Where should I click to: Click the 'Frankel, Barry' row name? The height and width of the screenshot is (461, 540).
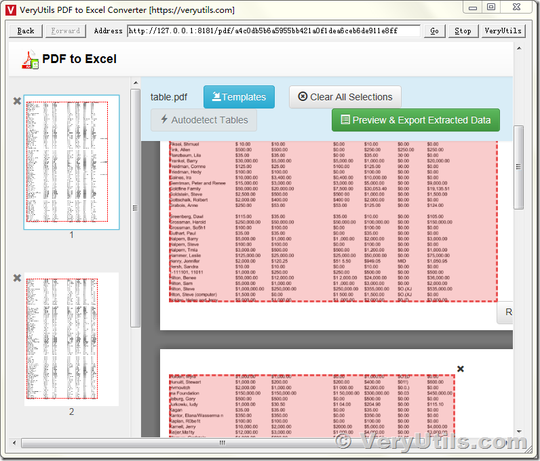[184, 161]
